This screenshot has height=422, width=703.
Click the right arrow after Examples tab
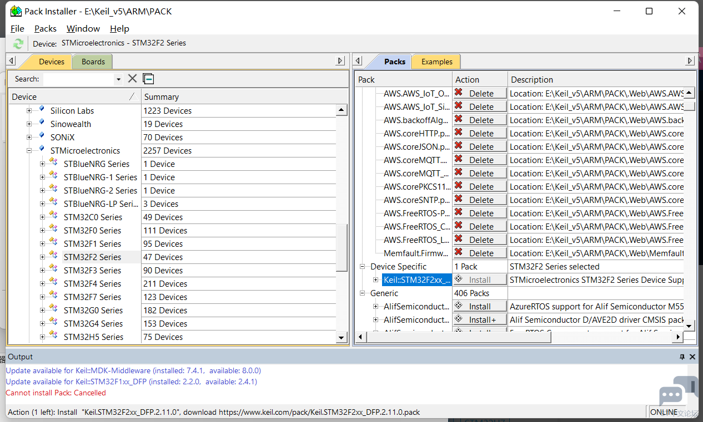pyautogui.click(x=690, y=61)
